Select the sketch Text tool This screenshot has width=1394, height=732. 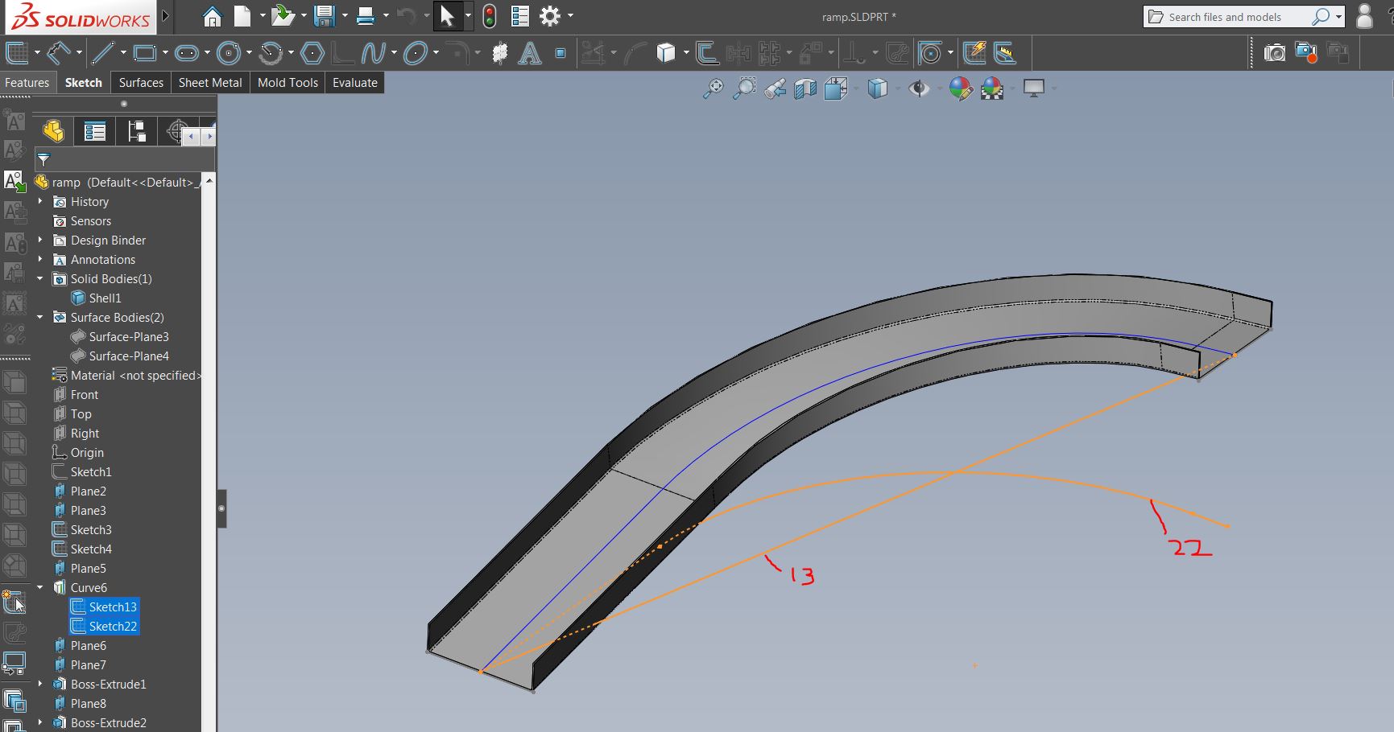click(529, 54)
